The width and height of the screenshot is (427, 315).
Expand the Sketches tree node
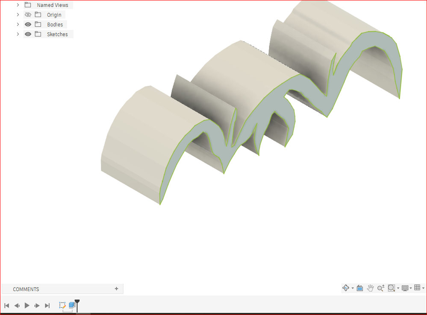(x=18, y=34)
